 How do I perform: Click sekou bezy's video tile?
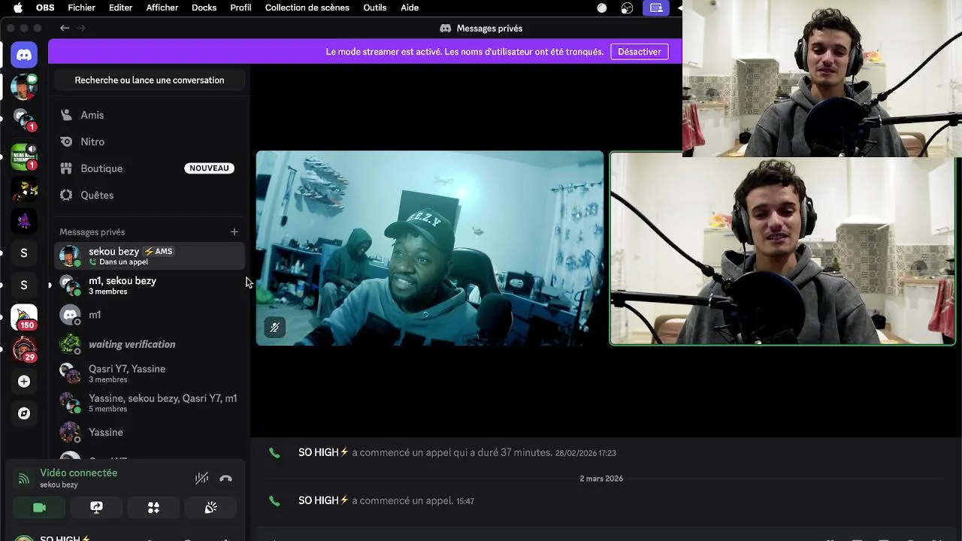(430, 248)
